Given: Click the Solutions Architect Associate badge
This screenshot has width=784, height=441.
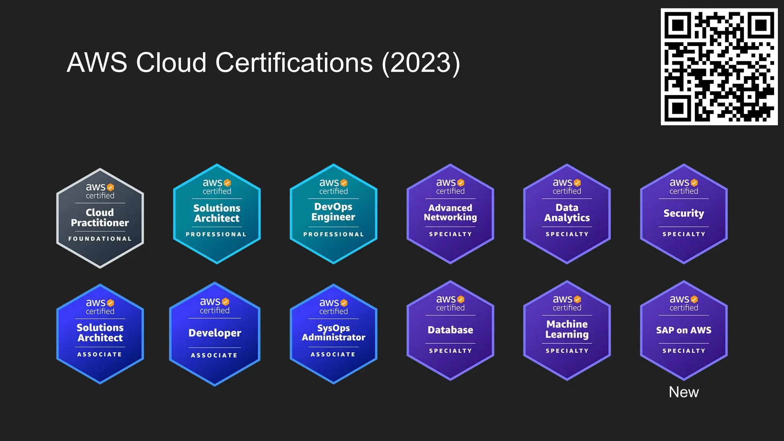Looking at the screenshot, I should (x=100, y=334).
